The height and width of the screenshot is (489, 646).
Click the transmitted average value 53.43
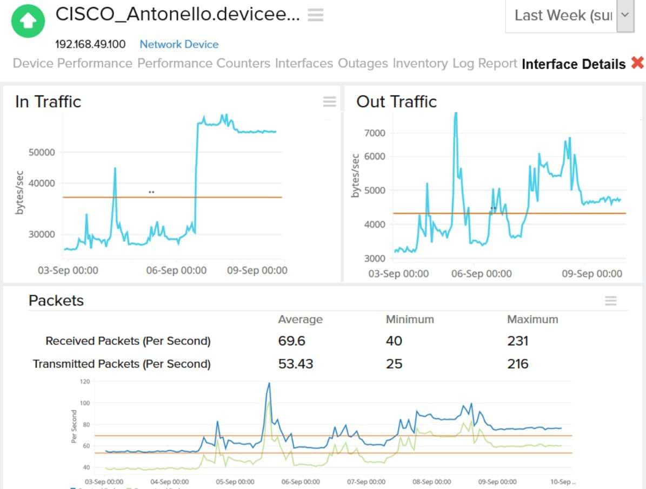click(x=296, y=364)
